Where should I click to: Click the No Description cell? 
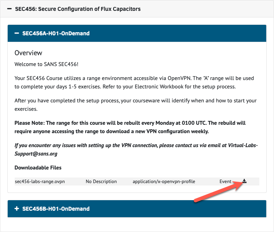pyautogui.click(x=101, y=181)
